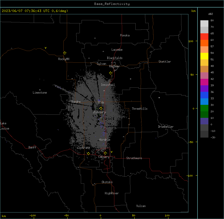Pick the mauve 45–42 dBZ swatch

[204, 75]
